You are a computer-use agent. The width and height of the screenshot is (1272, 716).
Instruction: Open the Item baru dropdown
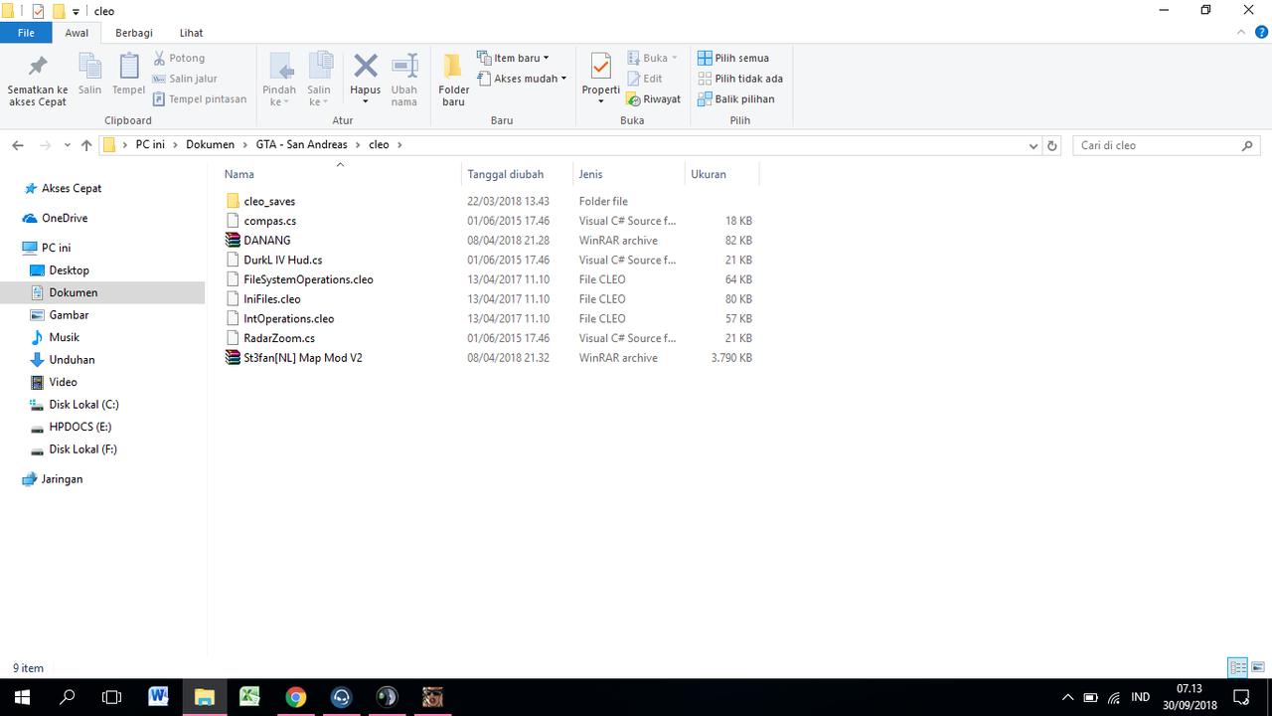coord(513,59)
